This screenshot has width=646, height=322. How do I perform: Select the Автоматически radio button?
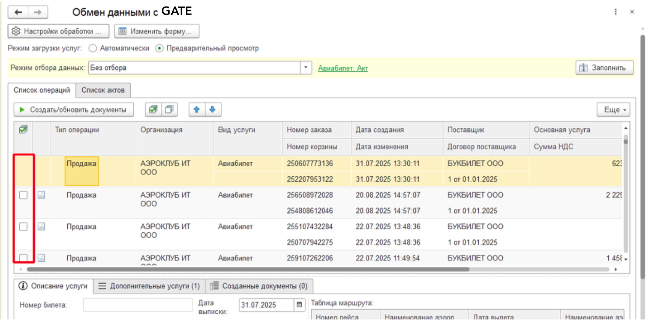pos(93,48)
